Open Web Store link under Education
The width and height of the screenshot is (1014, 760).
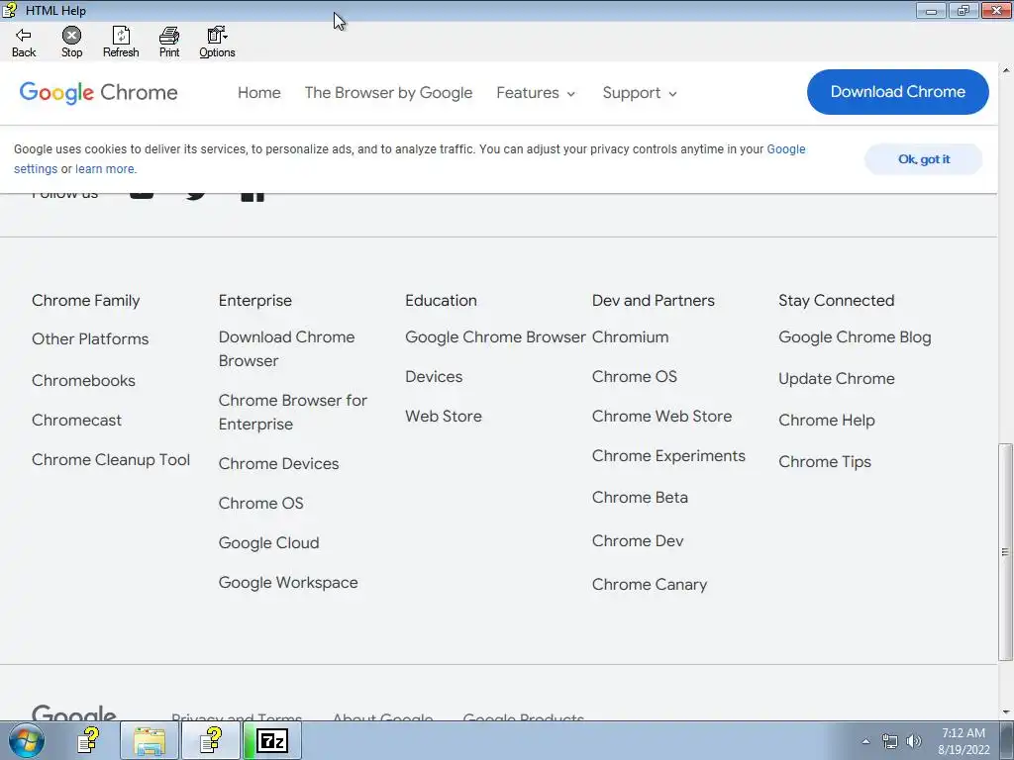tap(444, 417)
